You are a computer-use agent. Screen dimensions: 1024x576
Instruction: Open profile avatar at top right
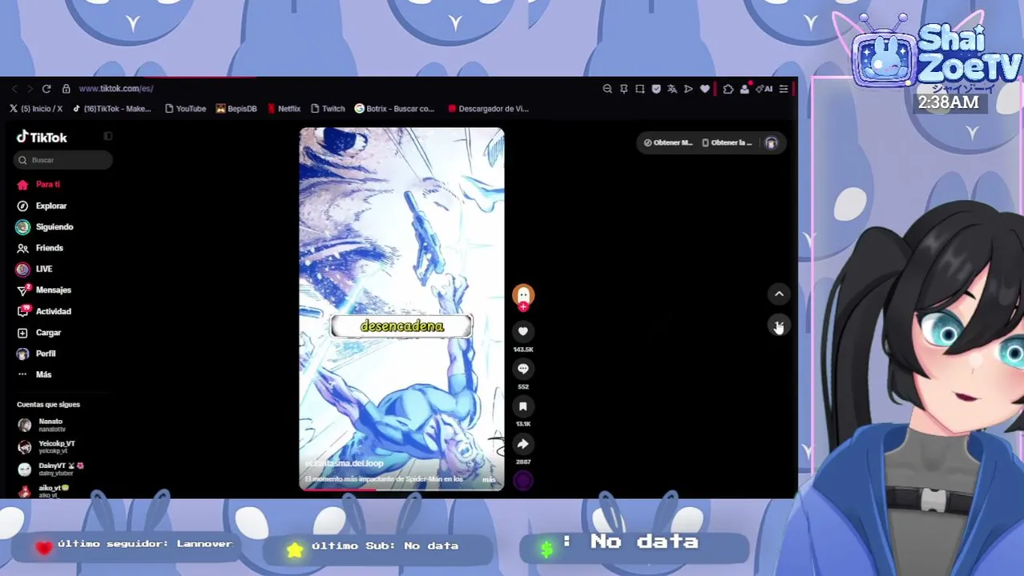(x=772, y=142)
